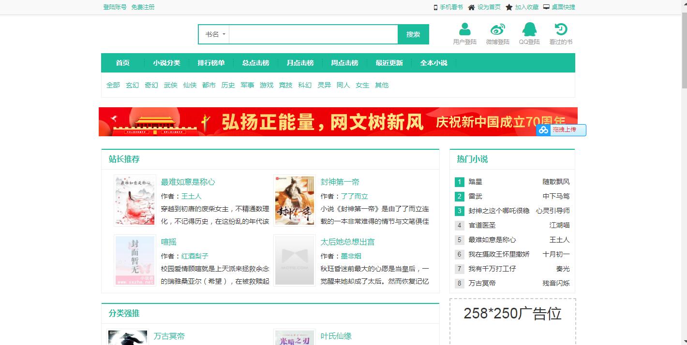Open the 最难如意是称心 book cover thumbnail
The height and width of the screenshot is (345, 687).
(x=135, y=201)
